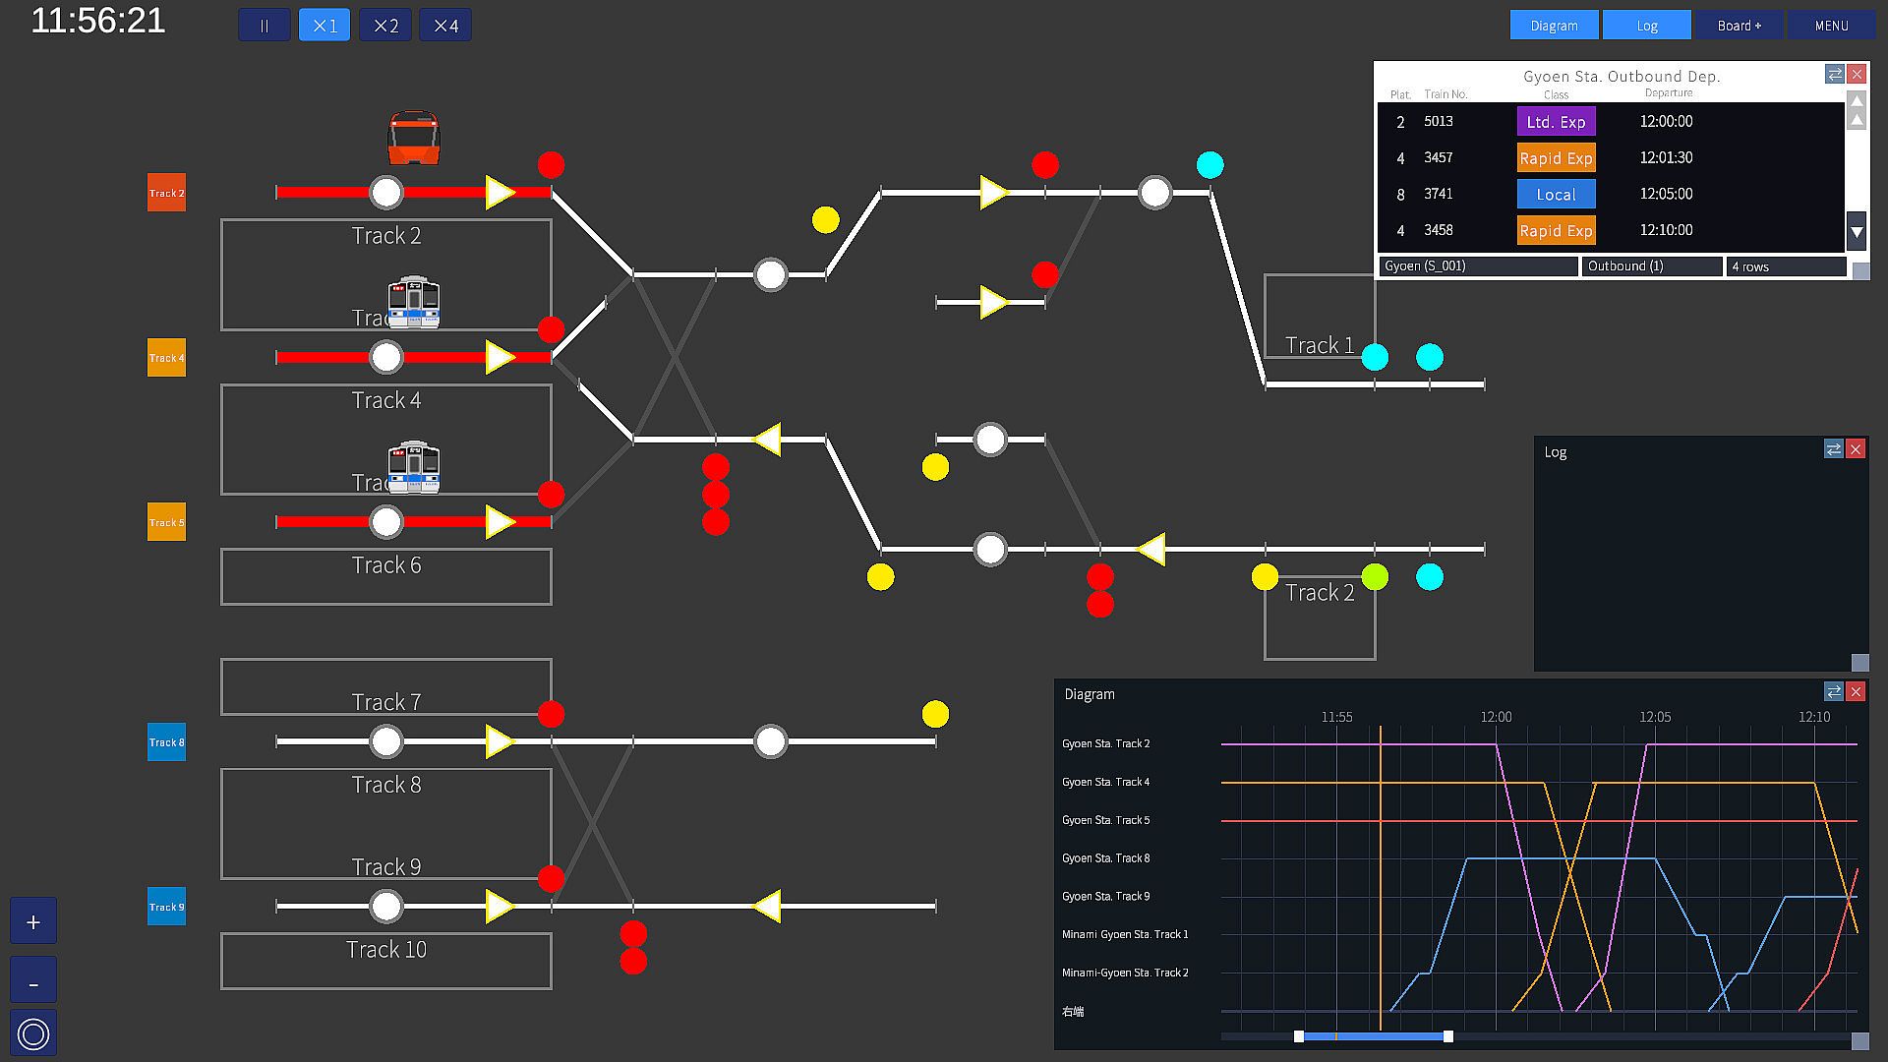Click the orange train icon above Track 2
Viewport: 1888px width, 1062px height.
tap(414, 138)
